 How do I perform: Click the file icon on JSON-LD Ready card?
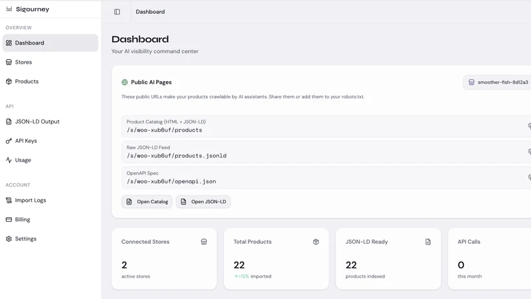[428, 242]
